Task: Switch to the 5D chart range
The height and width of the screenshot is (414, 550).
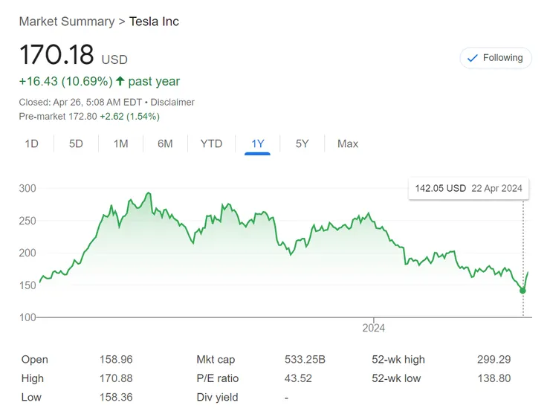Action: (x=76, y=143)
